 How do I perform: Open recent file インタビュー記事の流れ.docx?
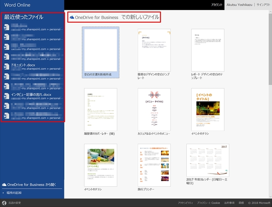33,96
